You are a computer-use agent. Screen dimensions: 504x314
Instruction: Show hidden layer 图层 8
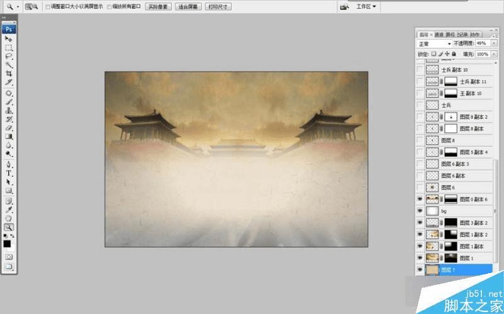pyautogui.click(x=420, y=140)
